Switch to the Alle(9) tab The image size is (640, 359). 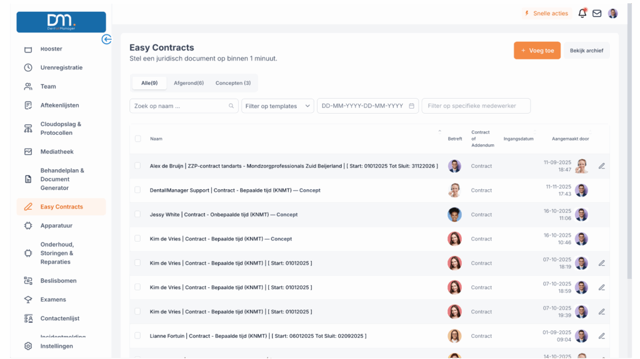pyautogui.click(x=149, y=83)
